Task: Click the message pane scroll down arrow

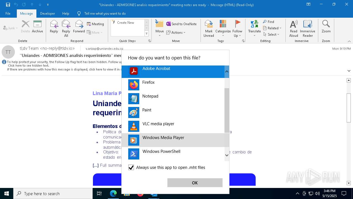Action: (x=349, y=183)
